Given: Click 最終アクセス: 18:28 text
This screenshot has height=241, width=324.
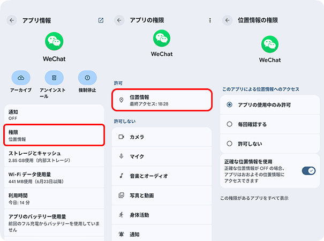Looking at the screenshot, I should 149,104.
